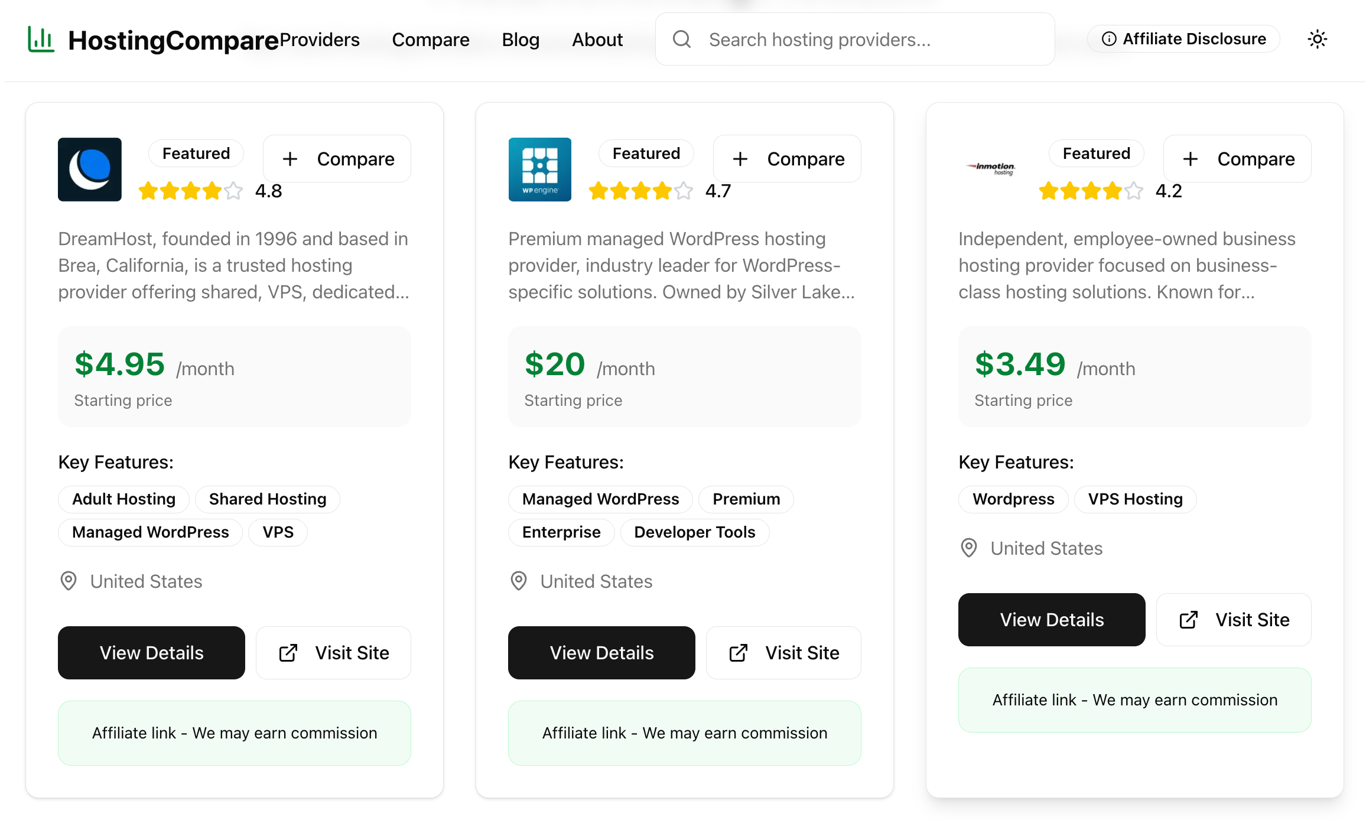Screen dimensions: 1366x820
Task: Open the Providers menu item
Action: [x=320, y=40]
